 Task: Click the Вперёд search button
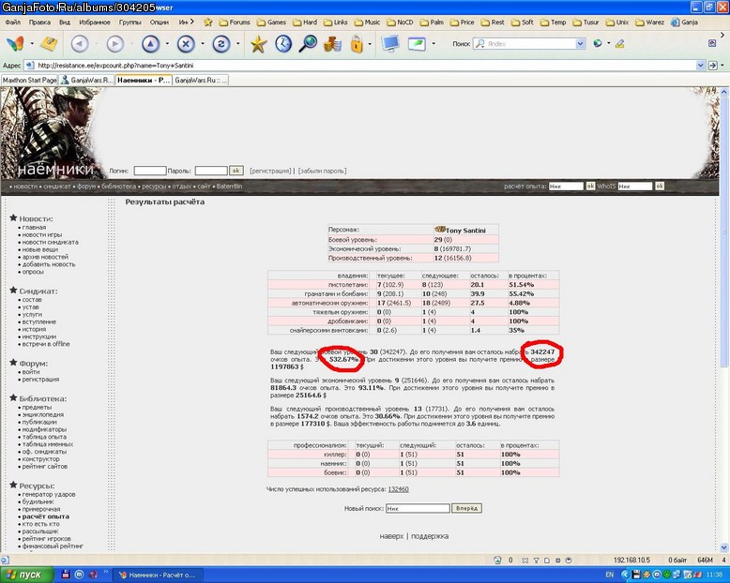(466, 508)
